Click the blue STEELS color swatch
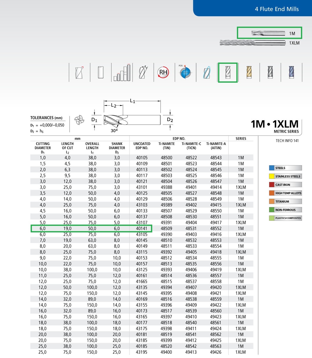312x358 pixels. 272,168
